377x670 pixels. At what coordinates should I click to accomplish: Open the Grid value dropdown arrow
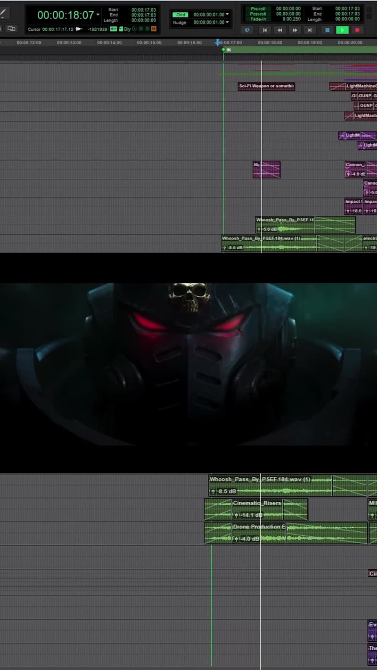pos(227,15)
